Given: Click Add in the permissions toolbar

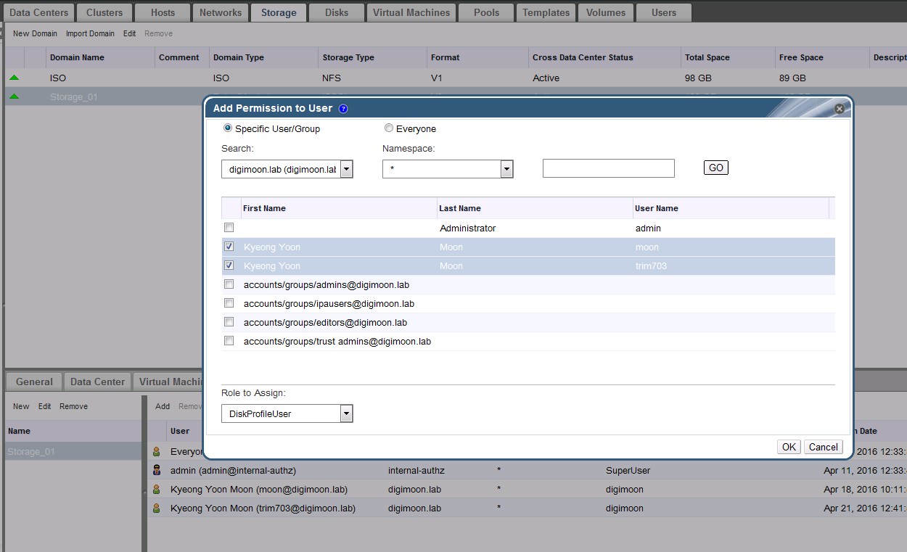Looking at the screenshot, I should point(163,406).
